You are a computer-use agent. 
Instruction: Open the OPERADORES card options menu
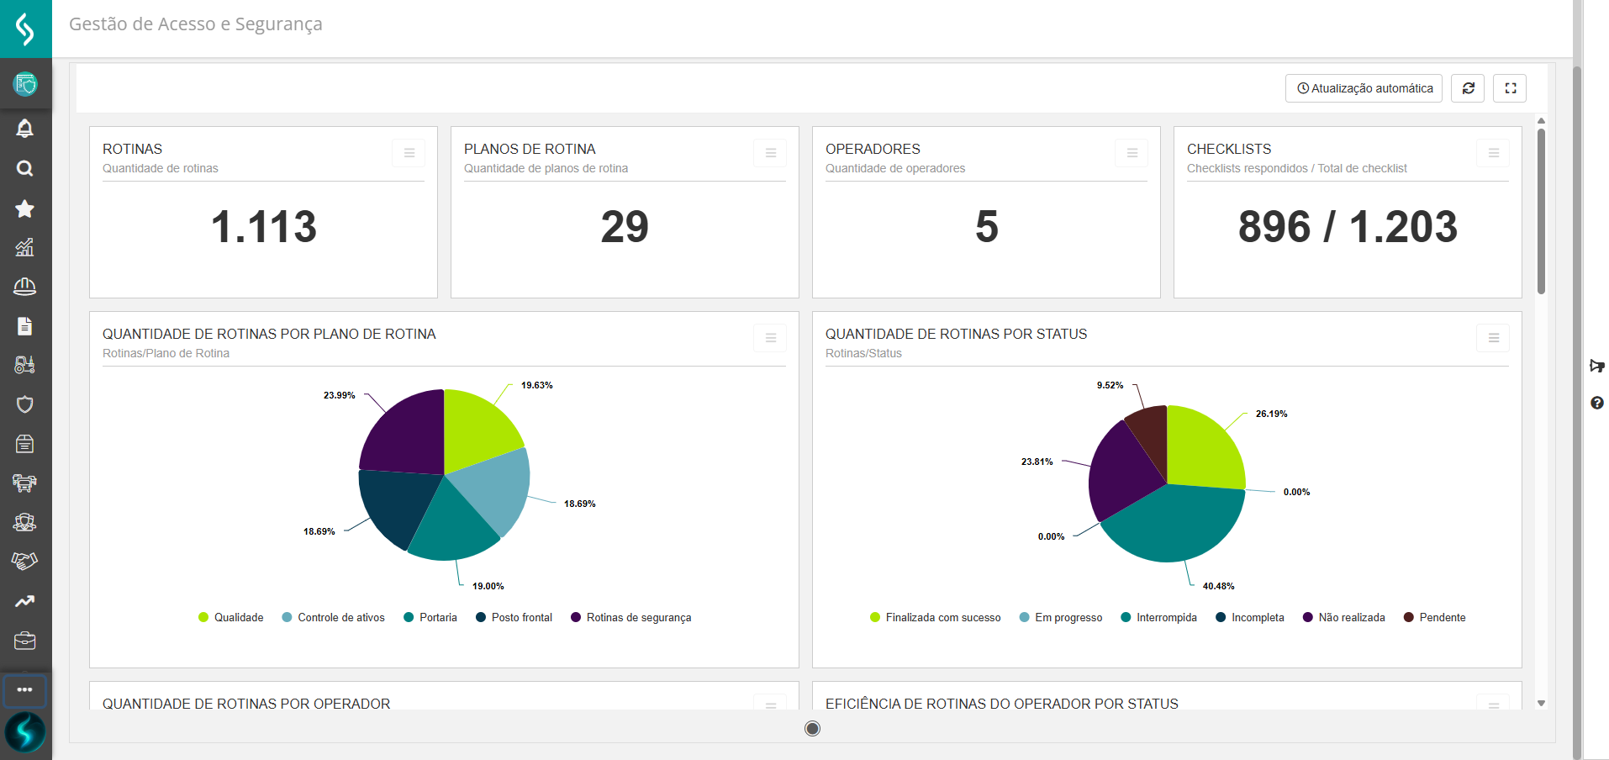point(1132,153)
